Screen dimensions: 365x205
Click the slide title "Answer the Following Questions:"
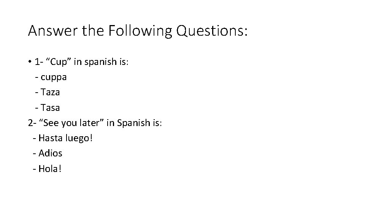click(138, 31)
